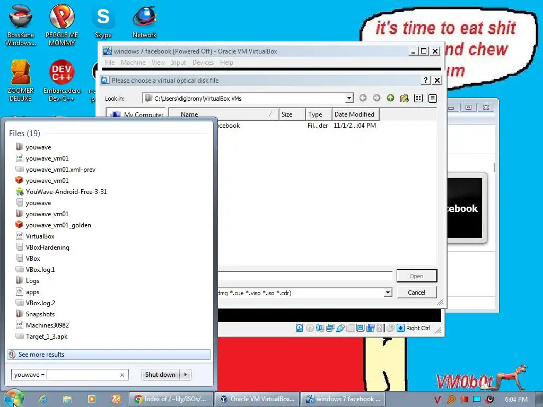Click the Shut down button
The image size is (543, 407).
tap(160, 375)
